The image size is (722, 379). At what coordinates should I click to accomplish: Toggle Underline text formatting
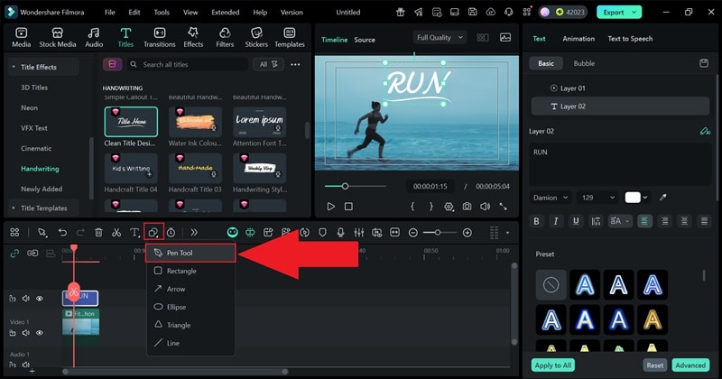(576, 221)
